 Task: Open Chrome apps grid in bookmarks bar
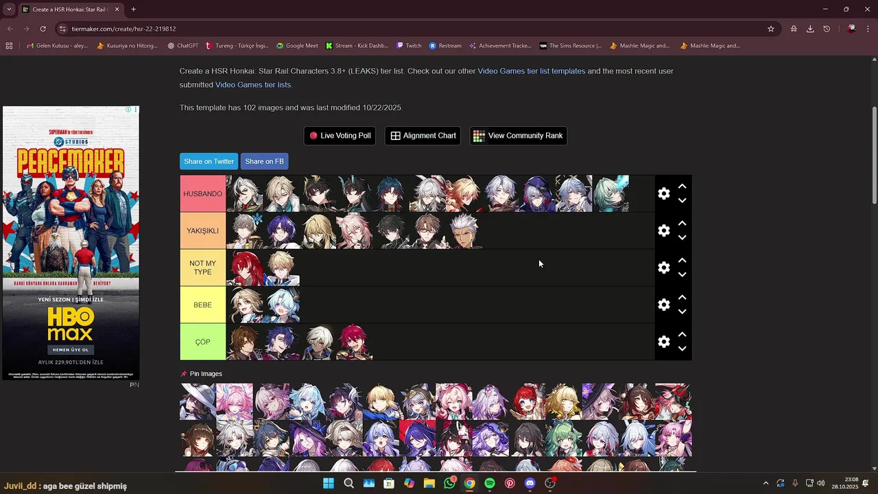(x=9, y=46)
